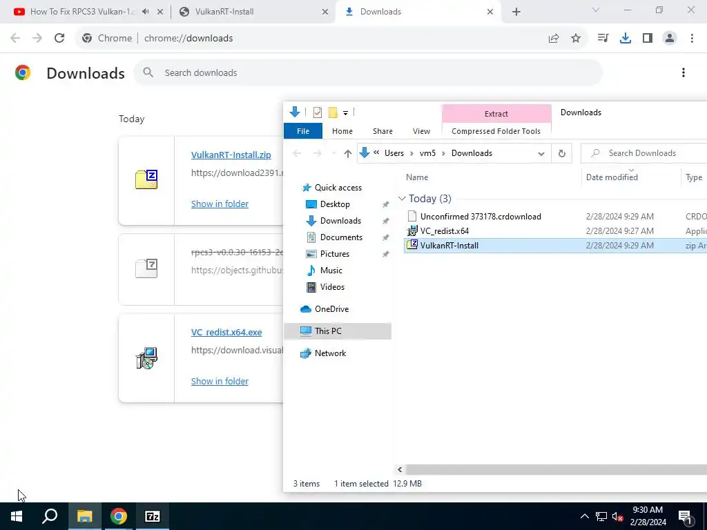This screenshot has width=707, height=530.
Task: Open Network in navigation pane
Action: [330, 353]
